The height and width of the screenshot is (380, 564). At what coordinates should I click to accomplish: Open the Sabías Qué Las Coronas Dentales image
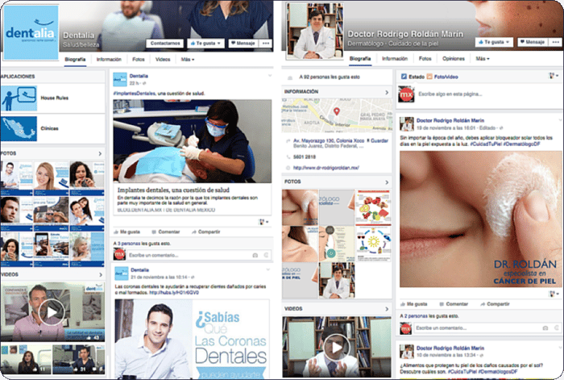click(x=192, y=339)
